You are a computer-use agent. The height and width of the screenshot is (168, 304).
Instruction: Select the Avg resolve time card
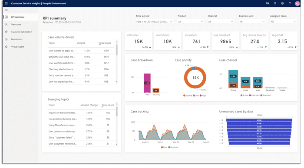click(x=255, y=41)
